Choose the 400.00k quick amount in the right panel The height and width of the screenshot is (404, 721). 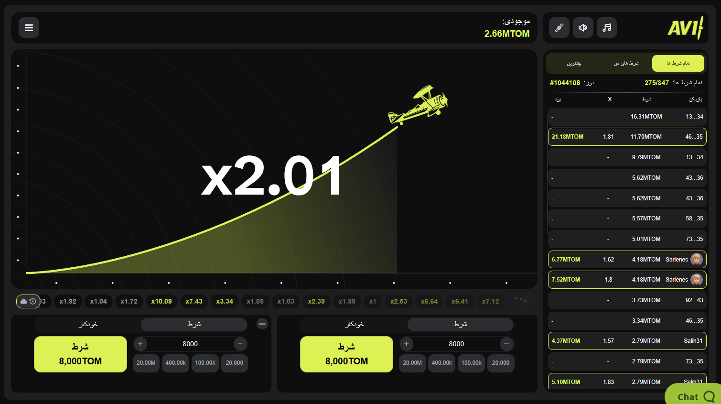pos(442,363)
